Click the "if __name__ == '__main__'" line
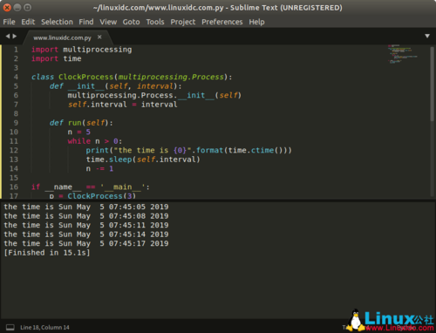 click(91, 187)
